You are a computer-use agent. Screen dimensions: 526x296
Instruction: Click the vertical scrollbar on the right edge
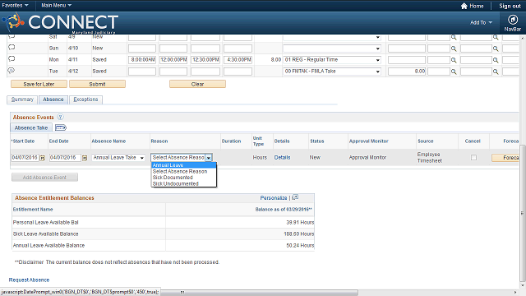tap(523, 213)
